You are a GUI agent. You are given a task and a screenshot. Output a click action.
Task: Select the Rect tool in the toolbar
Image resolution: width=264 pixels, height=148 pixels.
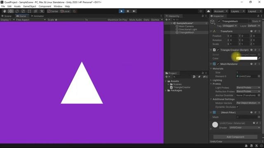click(29, 11)
